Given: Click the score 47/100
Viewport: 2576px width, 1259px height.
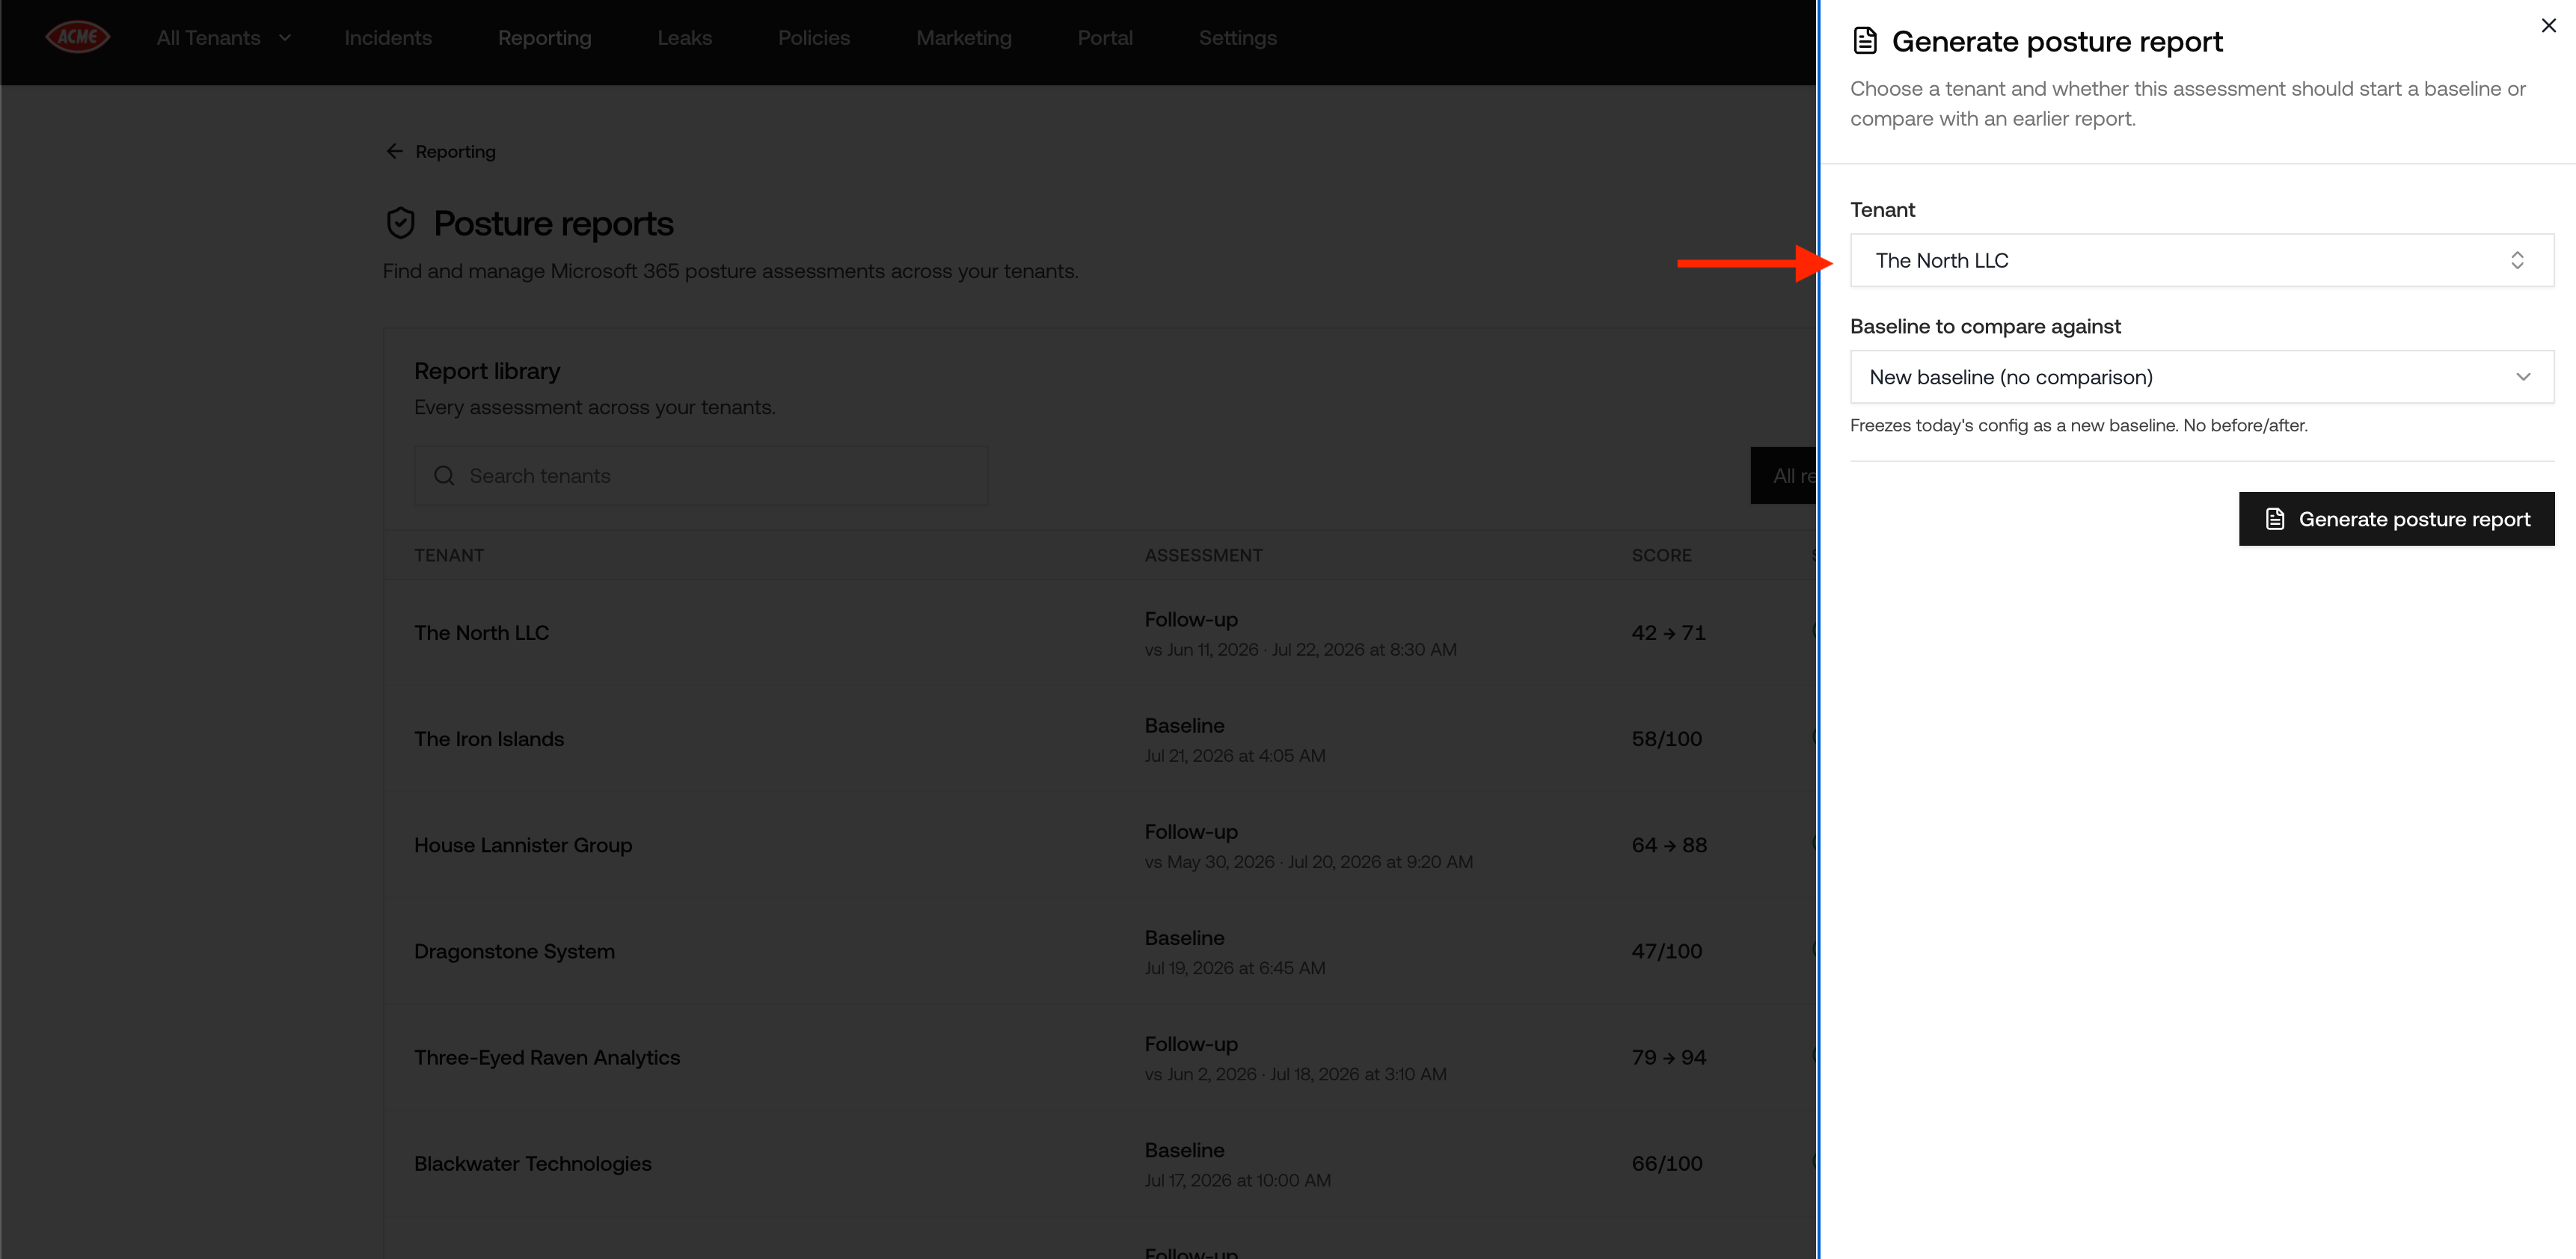Looking at the screenshot, I should [1667, 951].
